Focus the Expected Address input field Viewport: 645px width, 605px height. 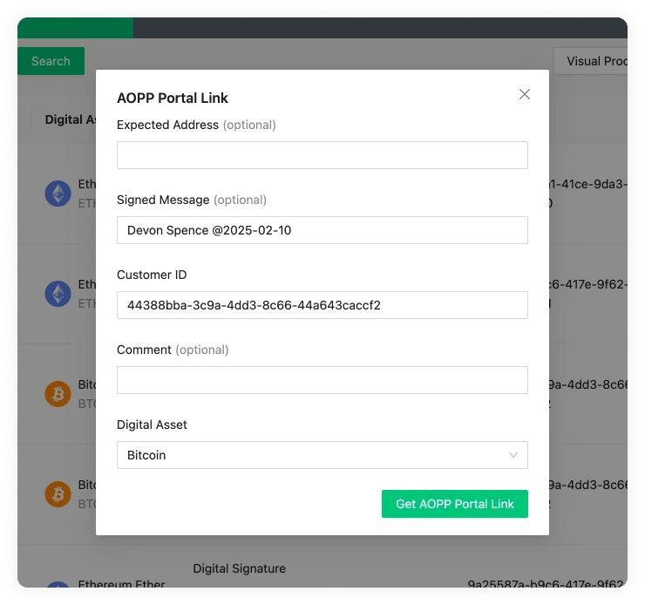pyautogui.click(x=322, y=155)
